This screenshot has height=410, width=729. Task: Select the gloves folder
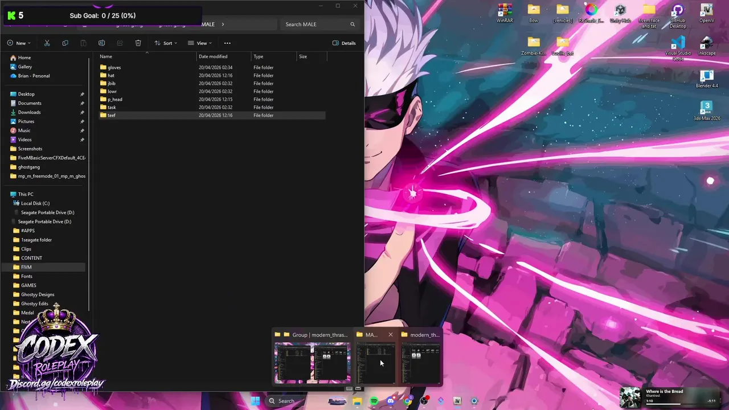coord(211,67)
